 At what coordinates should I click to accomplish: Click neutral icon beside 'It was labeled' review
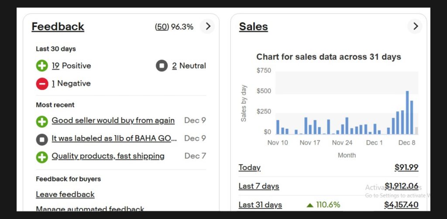pos(42,139)
